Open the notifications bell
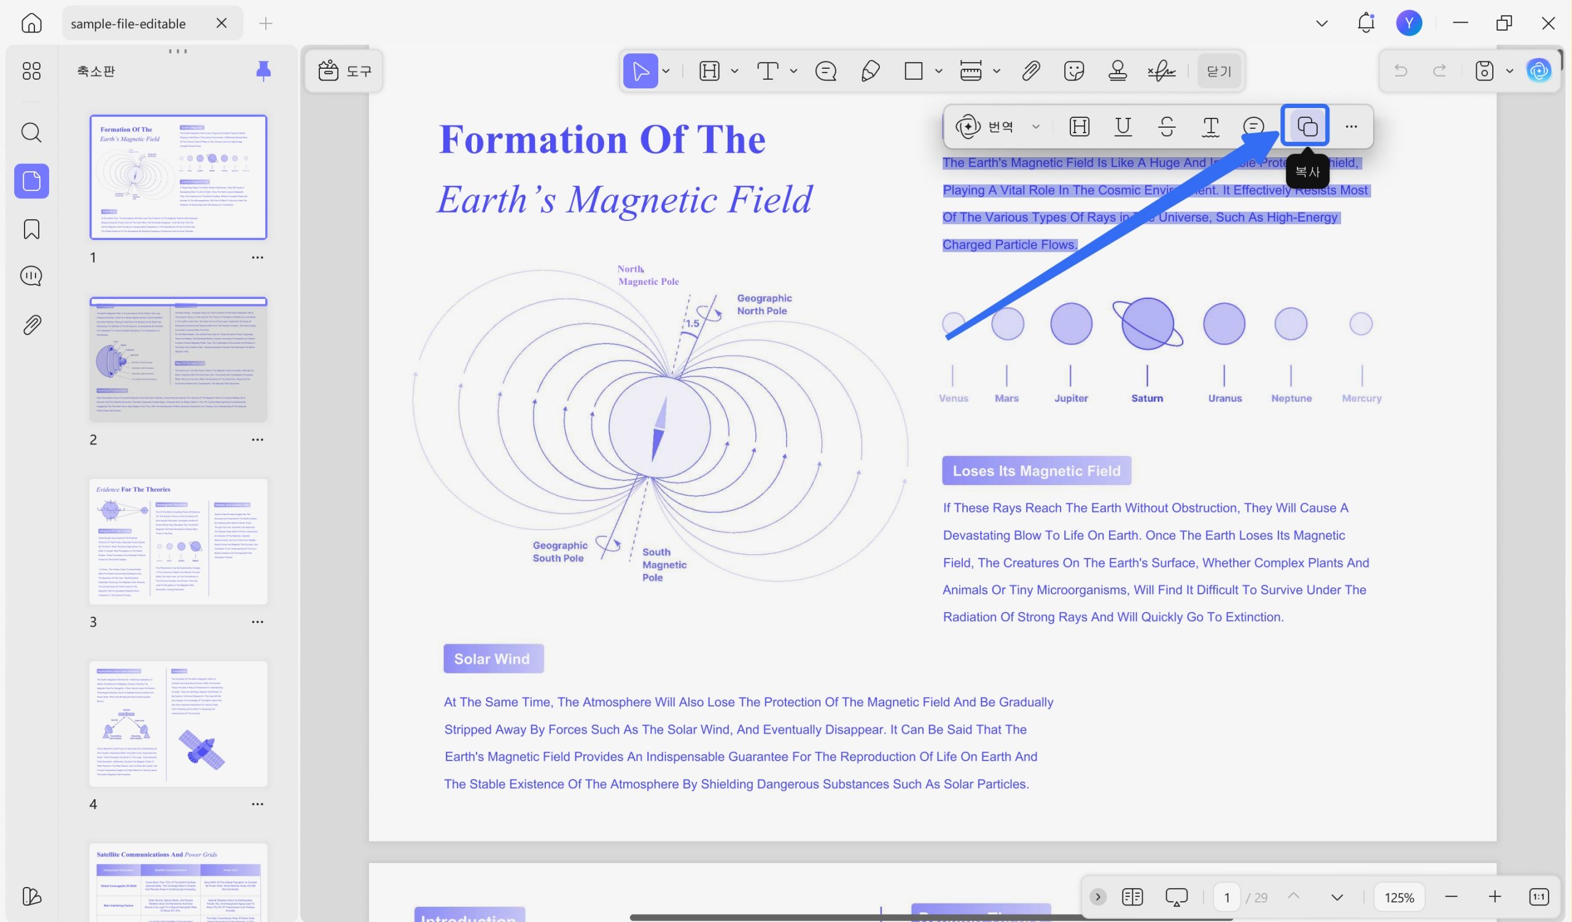This screenshot has height=922, width=1572. point(1366,23)
